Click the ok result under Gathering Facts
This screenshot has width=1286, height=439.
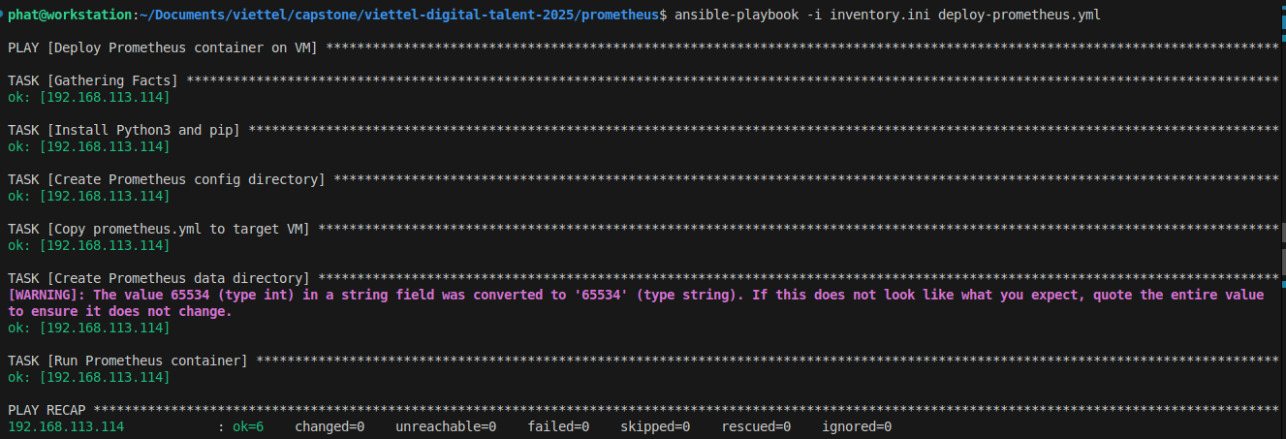point(88,97)
